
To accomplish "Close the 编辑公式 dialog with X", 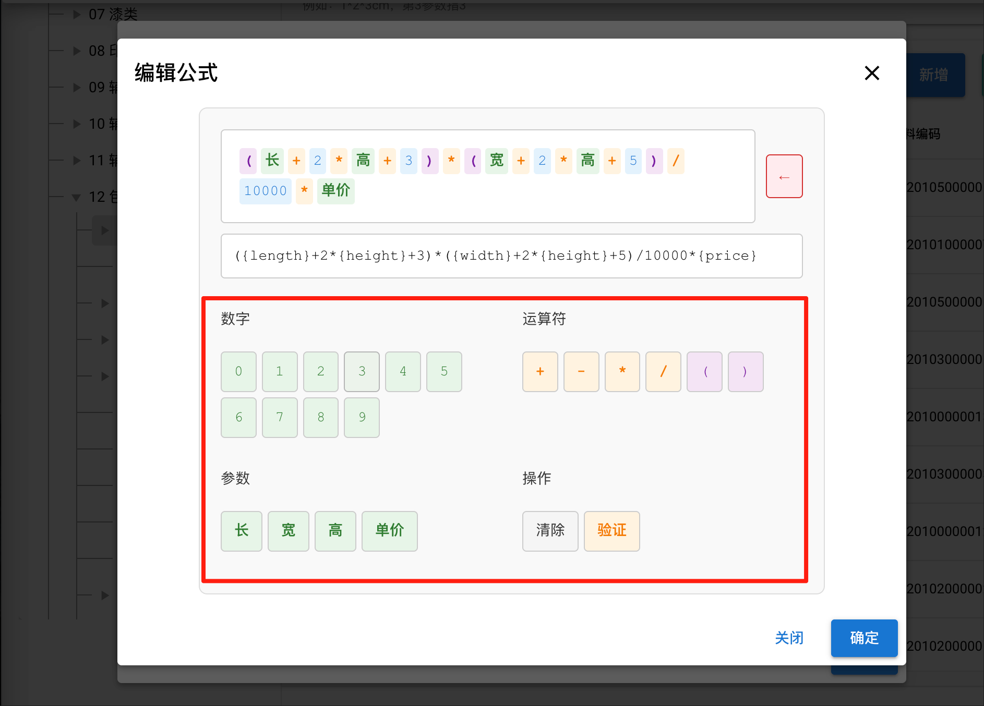I will coord(872,73).
